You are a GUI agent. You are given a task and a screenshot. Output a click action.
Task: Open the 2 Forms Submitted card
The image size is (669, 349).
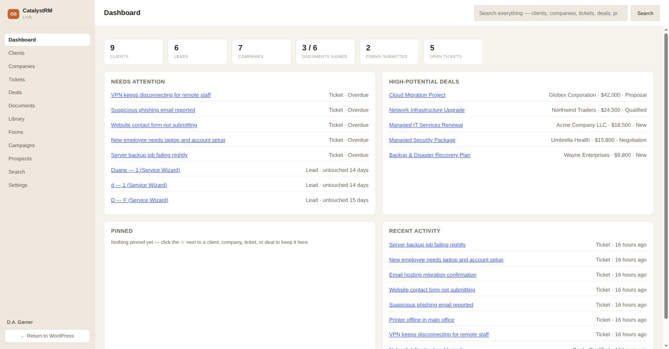(x=389, y=52)
